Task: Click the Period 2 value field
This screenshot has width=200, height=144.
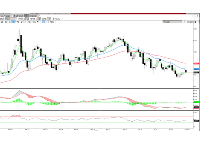Action: pos(39,19)
